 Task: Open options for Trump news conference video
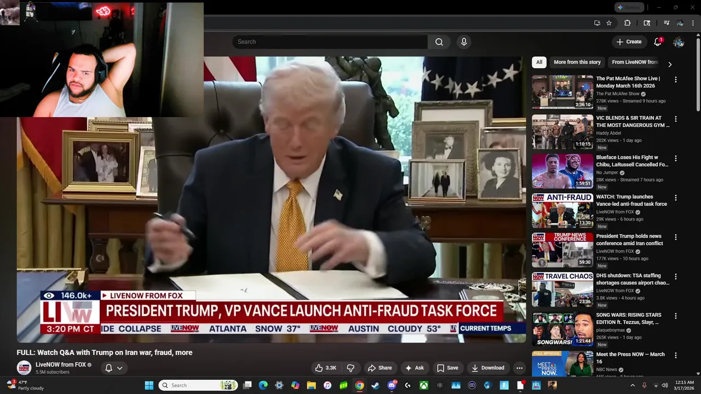675,237
